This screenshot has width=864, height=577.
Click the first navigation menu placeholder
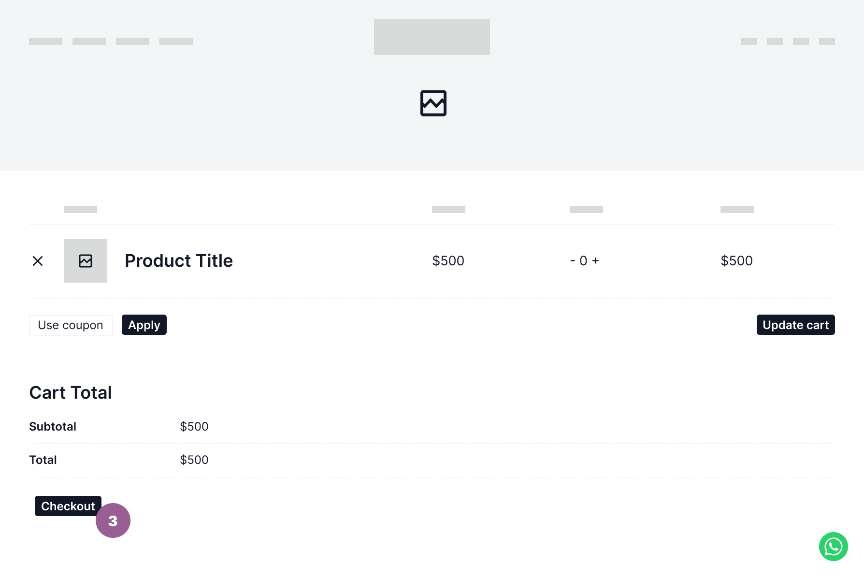click(x=45, y=41)
